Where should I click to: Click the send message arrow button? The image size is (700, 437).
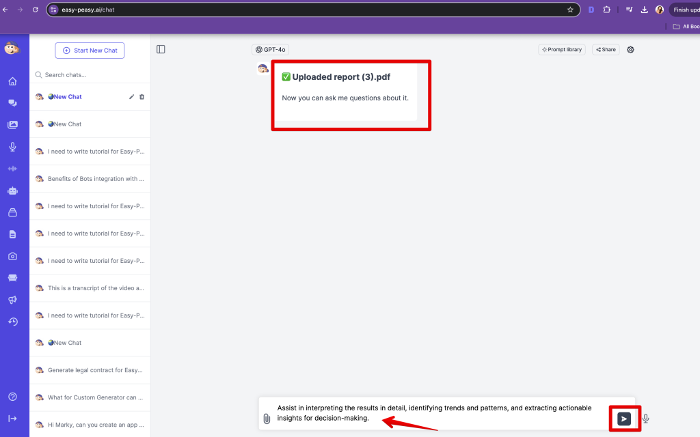624,419
